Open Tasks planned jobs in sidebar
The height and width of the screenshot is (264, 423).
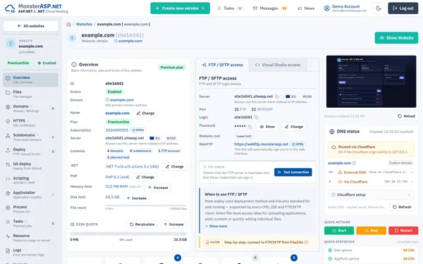click(x=30, y=223)
